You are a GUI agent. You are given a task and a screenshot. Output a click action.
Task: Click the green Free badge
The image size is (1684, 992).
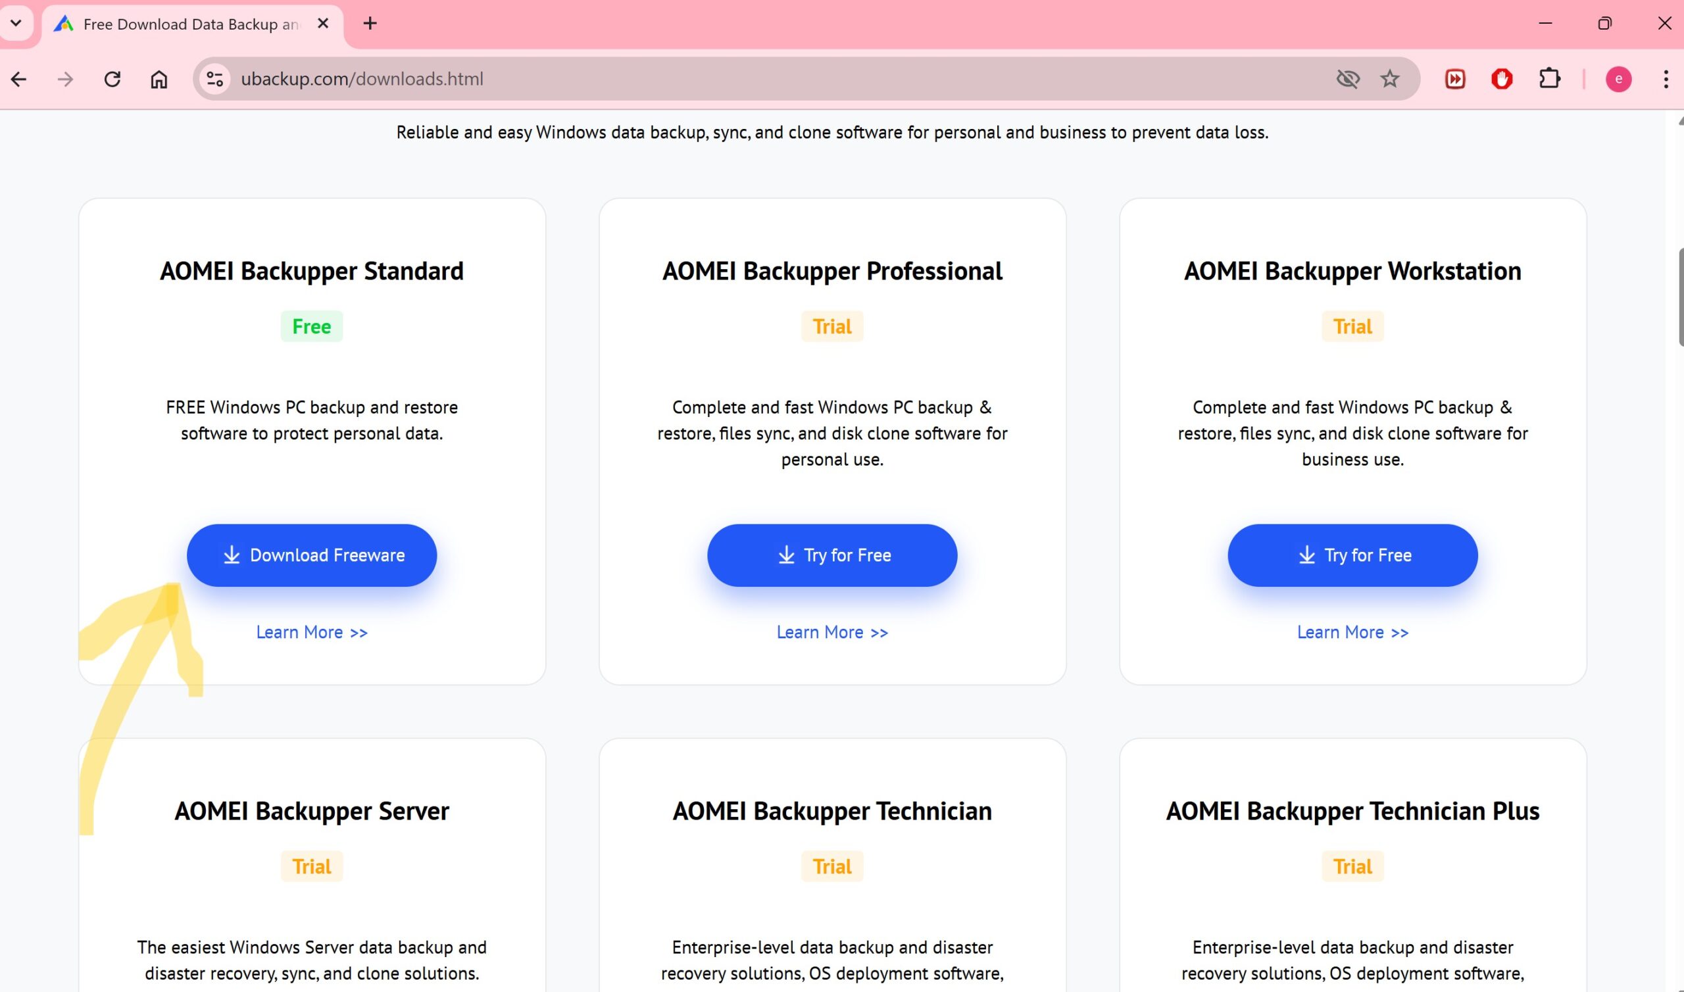pyautogui.click(x=311, y=326)
